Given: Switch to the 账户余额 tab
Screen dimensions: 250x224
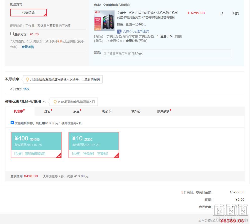Looking at the screenshot, I should coord(163,111).
